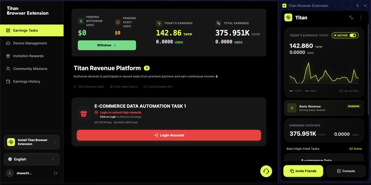Click the Click to Login link
Viewport: 371px width, 185px height.
[108, 117]
